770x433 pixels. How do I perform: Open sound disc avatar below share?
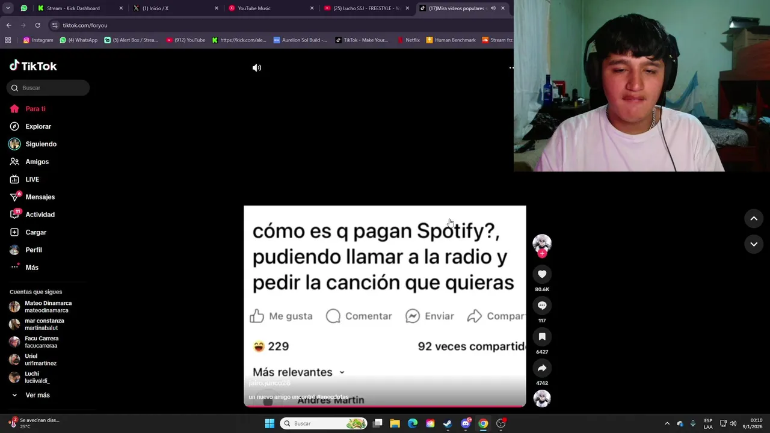pyautogui.click(x=542, y=399)
